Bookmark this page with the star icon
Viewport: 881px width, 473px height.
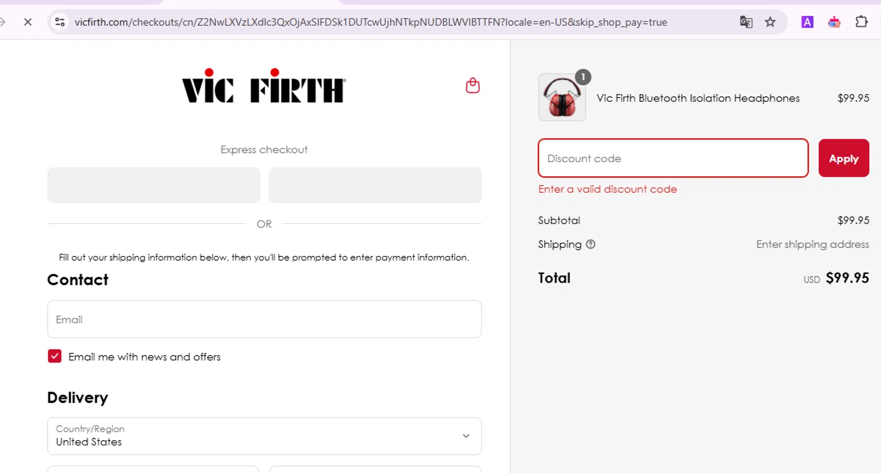click(770, 22)
